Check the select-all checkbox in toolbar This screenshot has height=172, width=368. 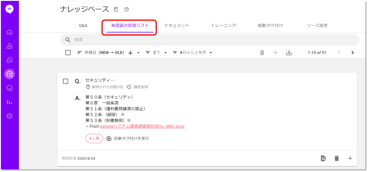[68, 53]
